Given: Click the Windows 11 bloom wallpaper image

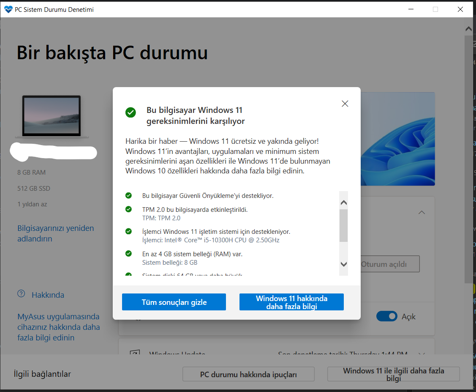Looking at the screenshot, I should click(x=398, y=139).
